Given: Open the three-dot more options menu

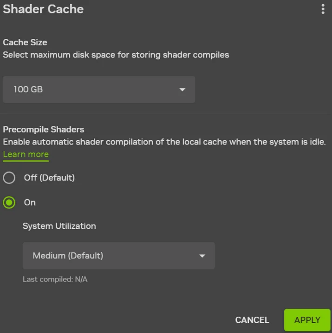Looking at the screenshot, I should coord(323,9).
